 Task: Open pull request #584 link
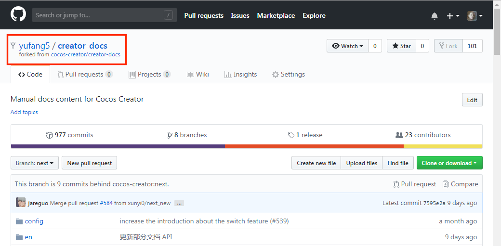[106, 203]
